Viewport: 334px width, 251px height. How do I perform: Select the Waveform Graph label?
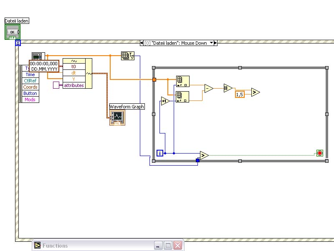[127, 107]
